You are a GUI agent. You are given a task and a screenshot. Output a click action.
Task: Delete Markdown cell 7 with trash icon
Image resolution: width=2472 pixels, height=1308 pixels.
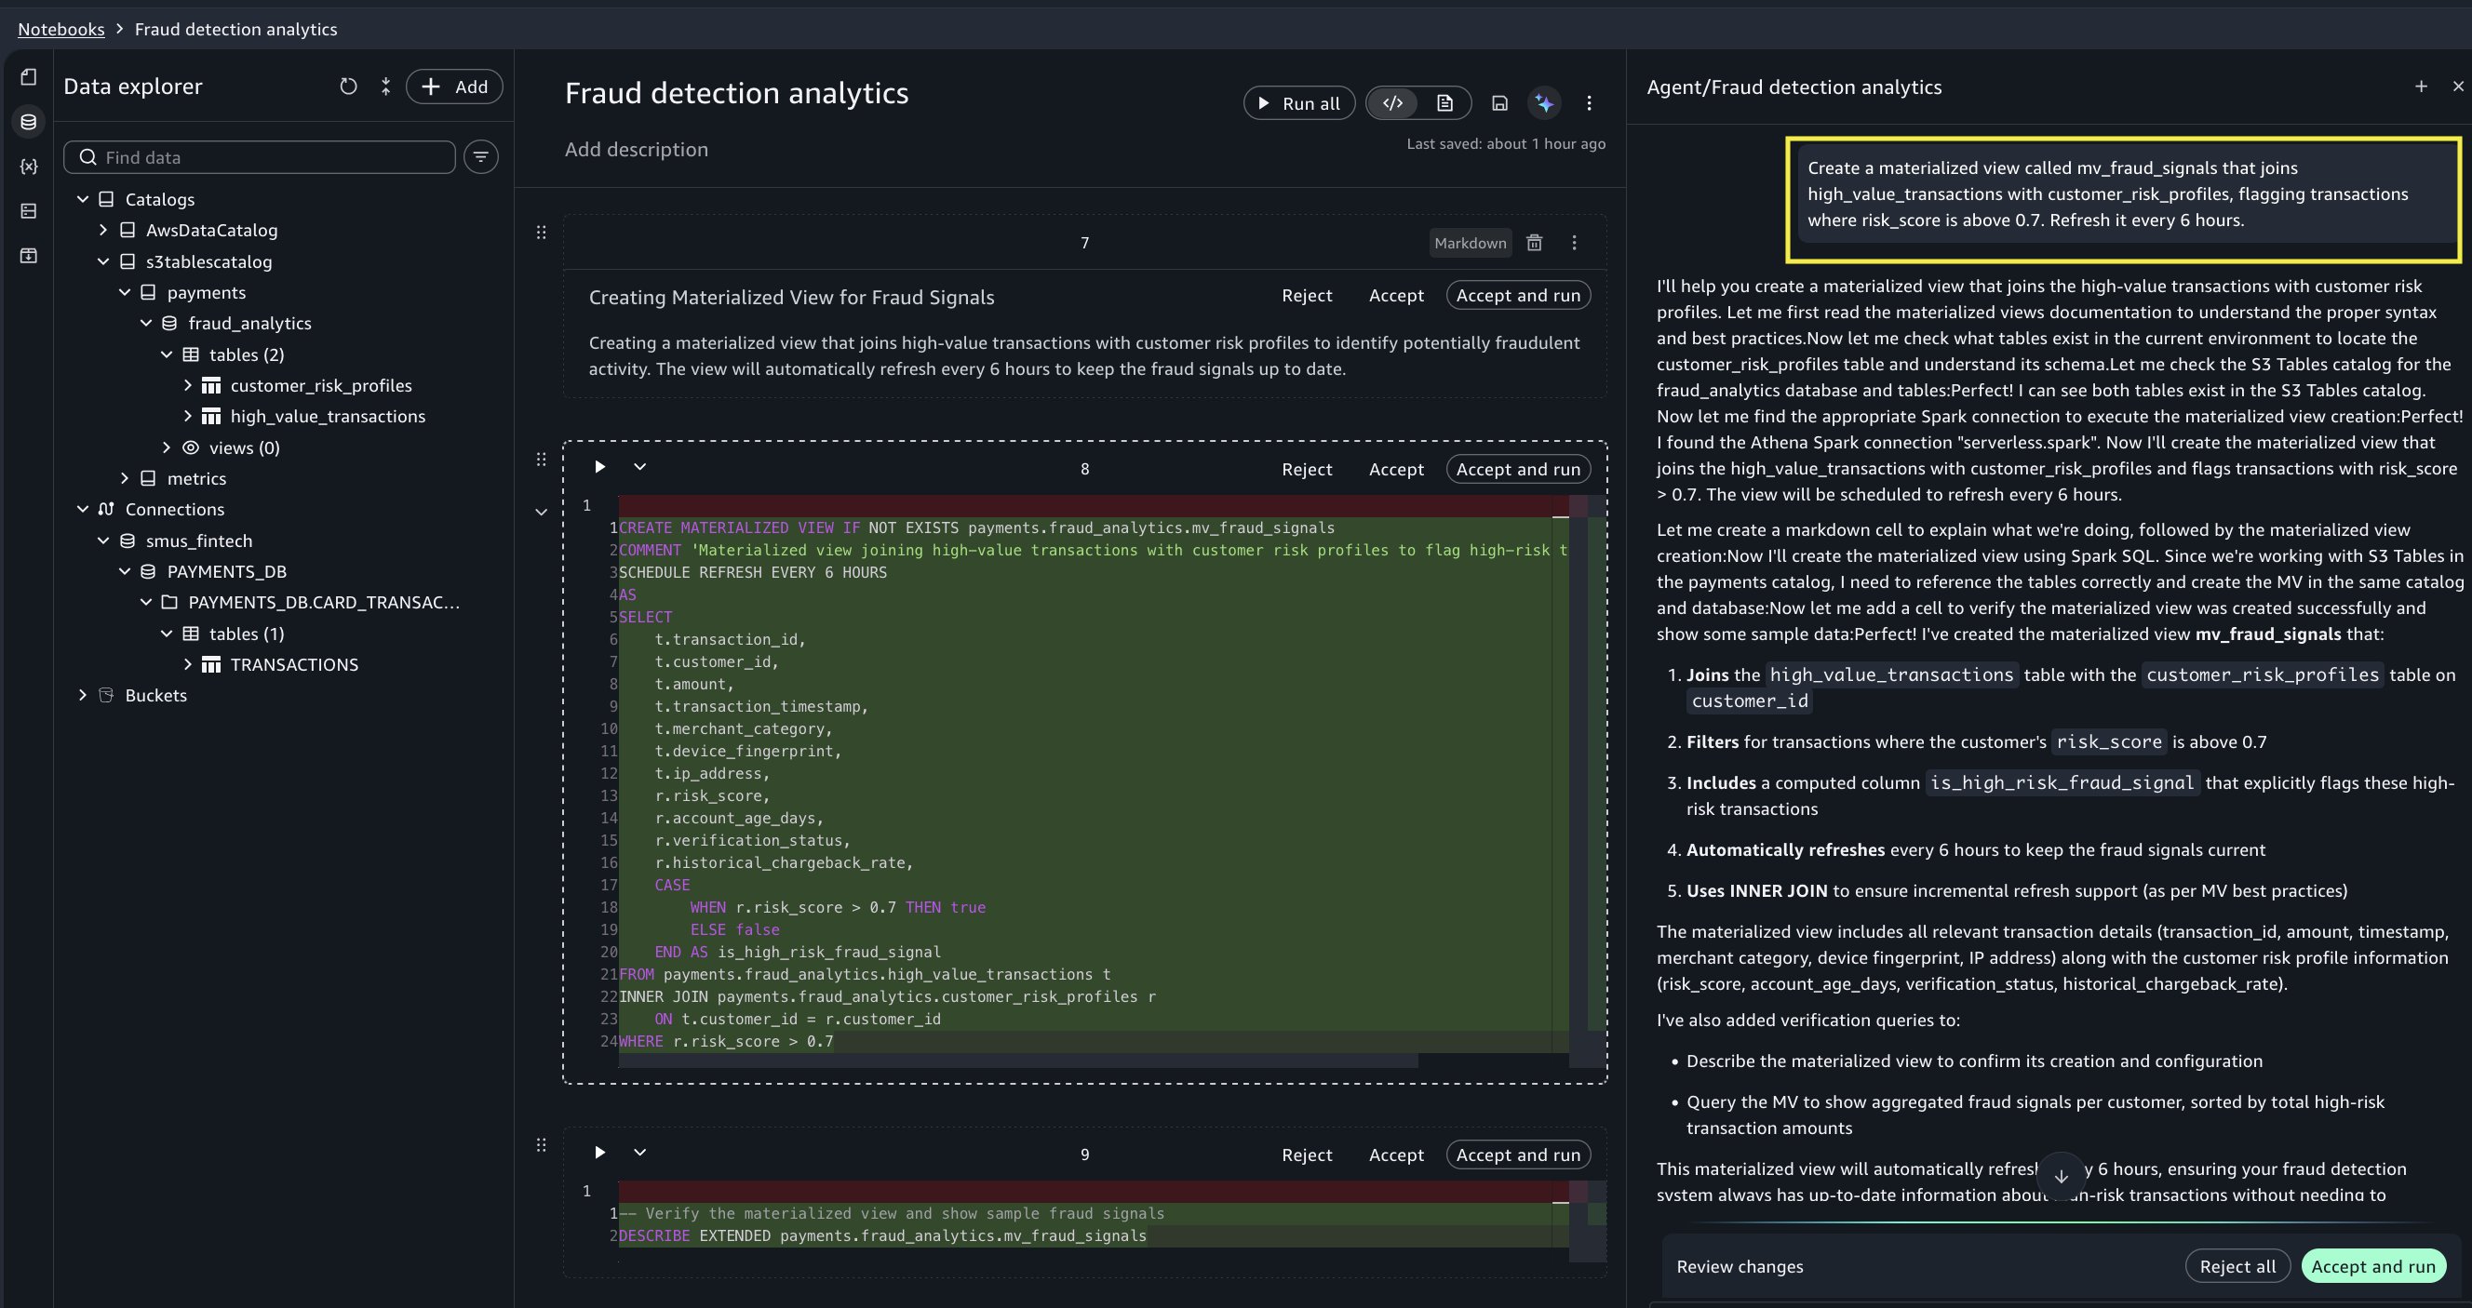click(1535, 243)
